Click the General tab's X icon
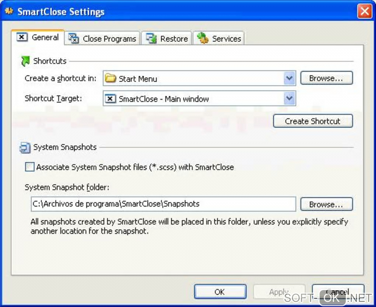 pyautogui.click(x=22, y=37)
